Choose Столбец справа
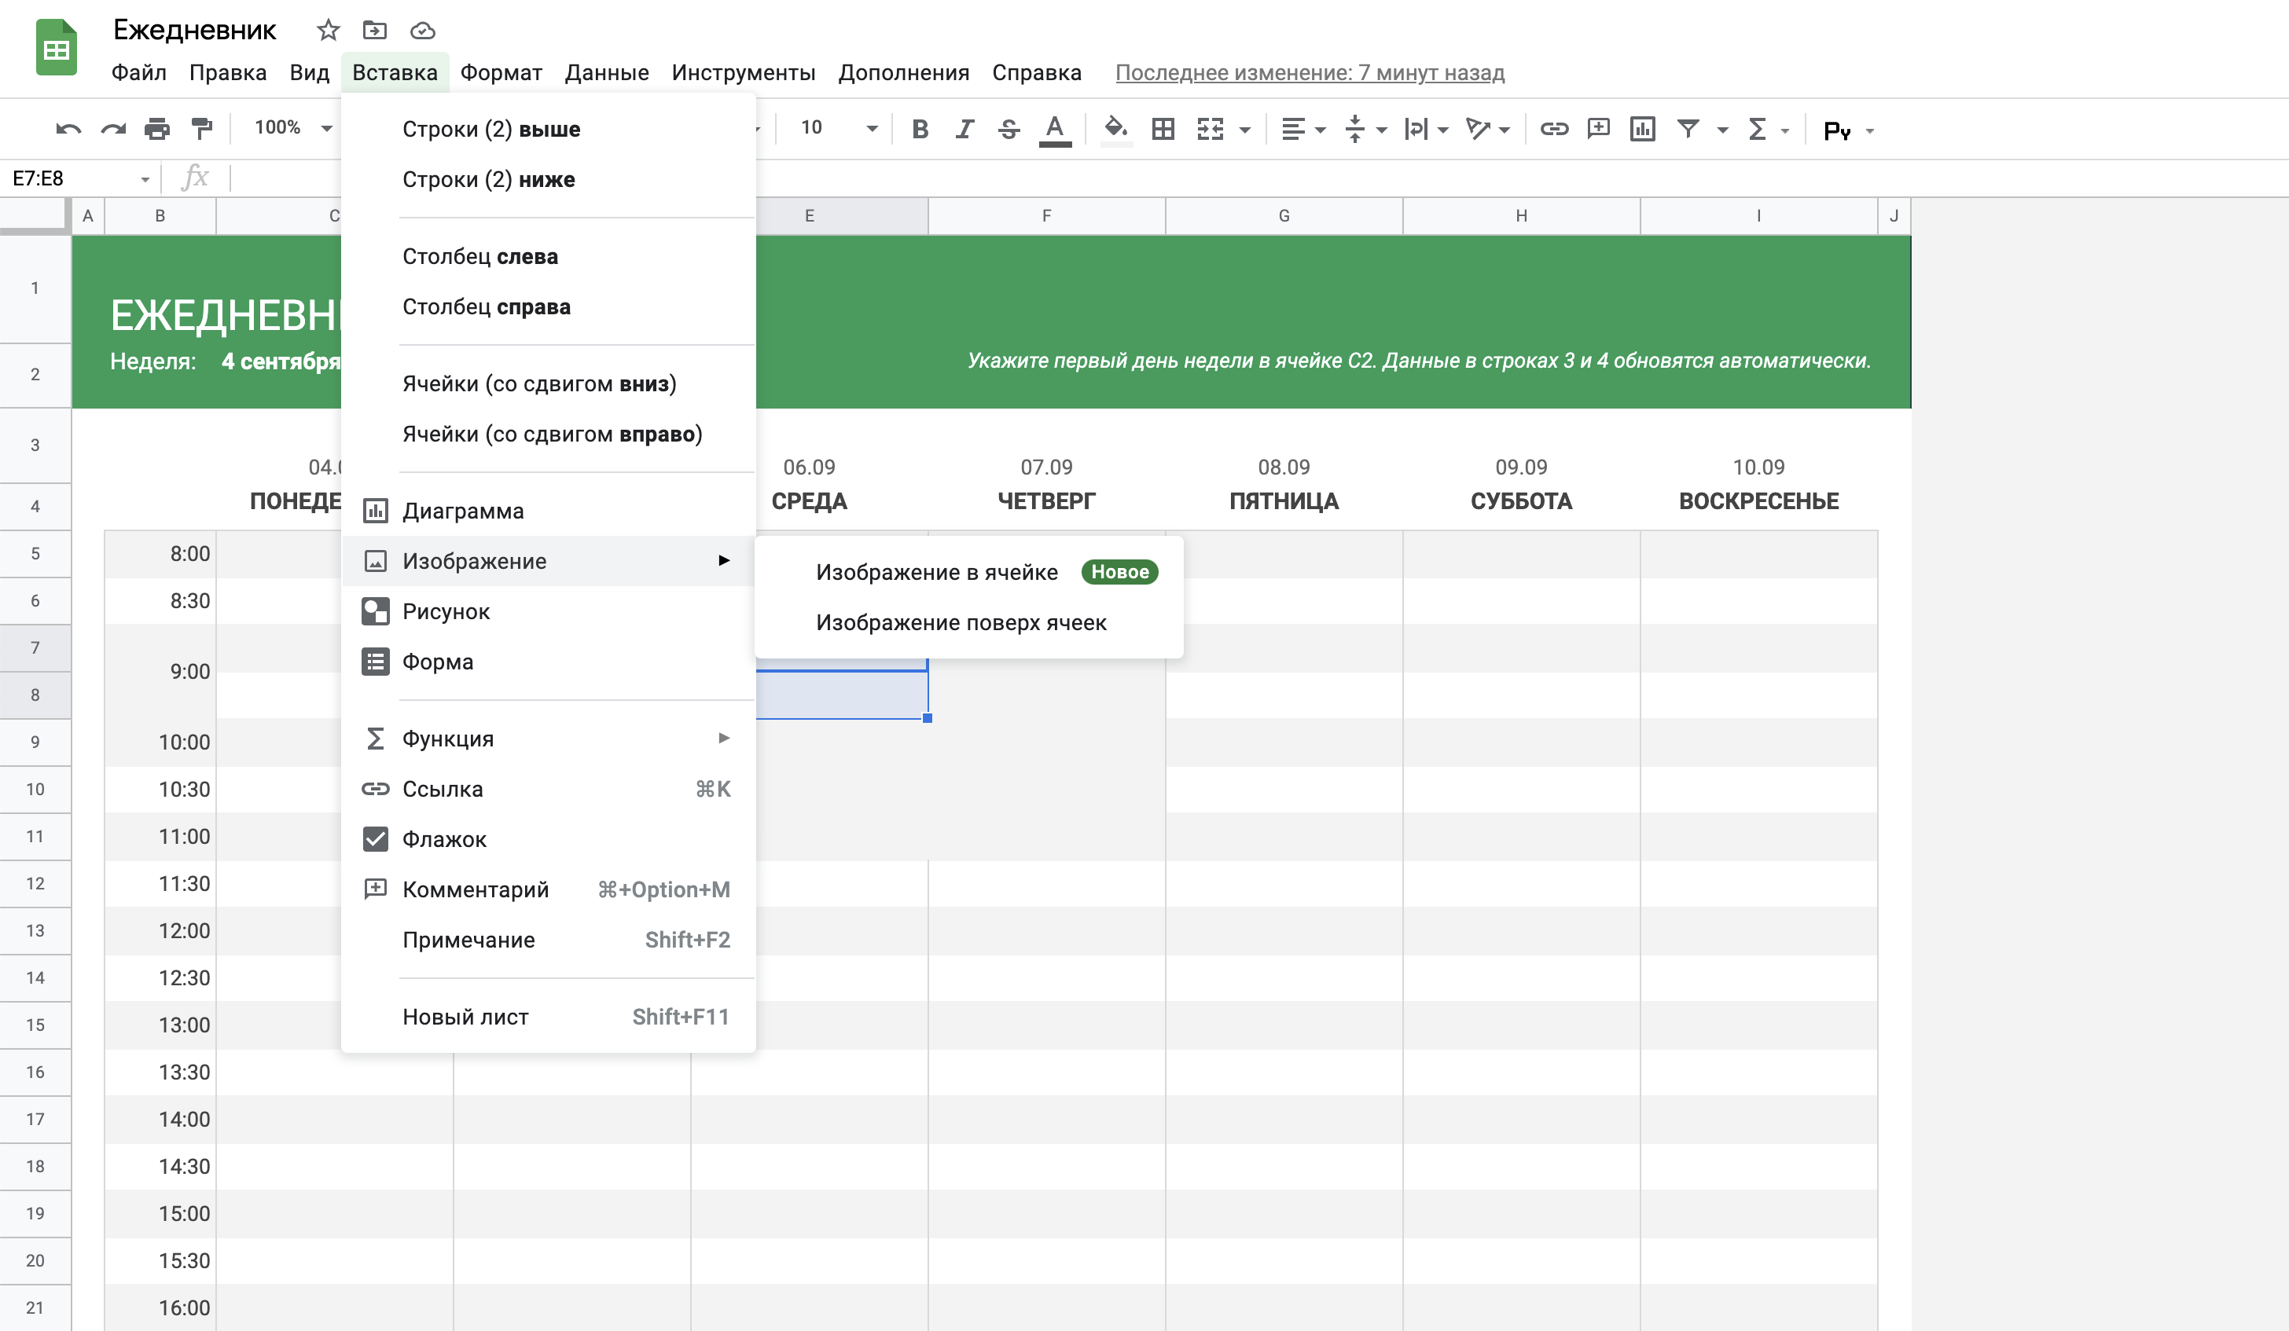Viewport: 2289px width, 1331px height. click(x=549, y=307)
